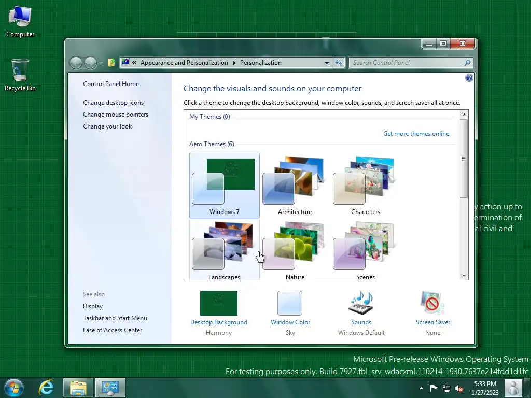Go to Appearance and Personalization breadcrumb

[x=184, y=63]
